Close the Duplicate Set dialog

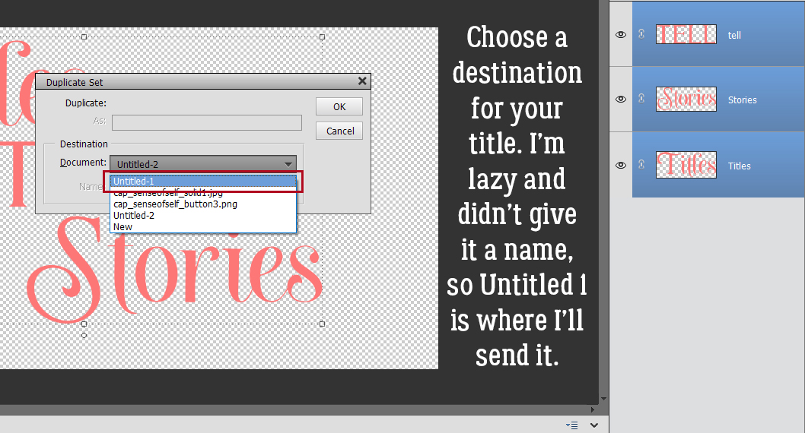tap(362, 81)
